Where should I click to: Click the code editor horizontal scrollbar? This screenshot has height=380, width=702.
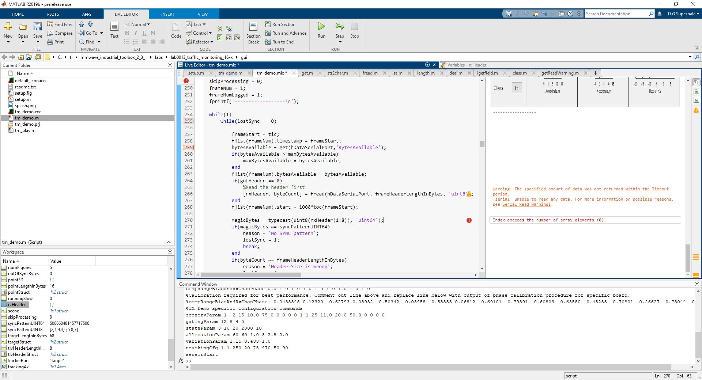(251, 275)
